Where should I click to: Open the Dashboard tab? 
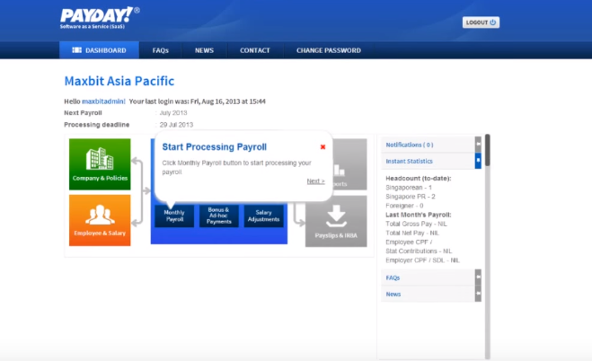[100, 50]
